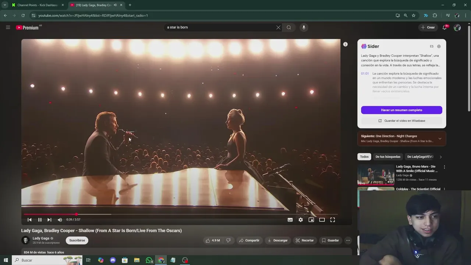Start voice search with the microphone
This screenshot has height=265, width=471.
coord(304,27)
